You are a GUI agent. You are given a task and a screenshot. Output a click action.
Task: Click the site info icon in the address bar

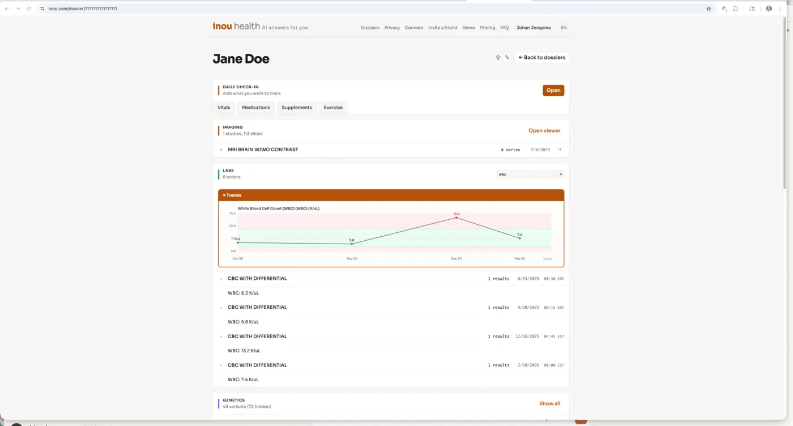coord(42,8)
